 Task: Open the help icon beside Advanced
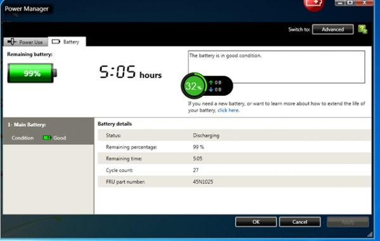362,29
